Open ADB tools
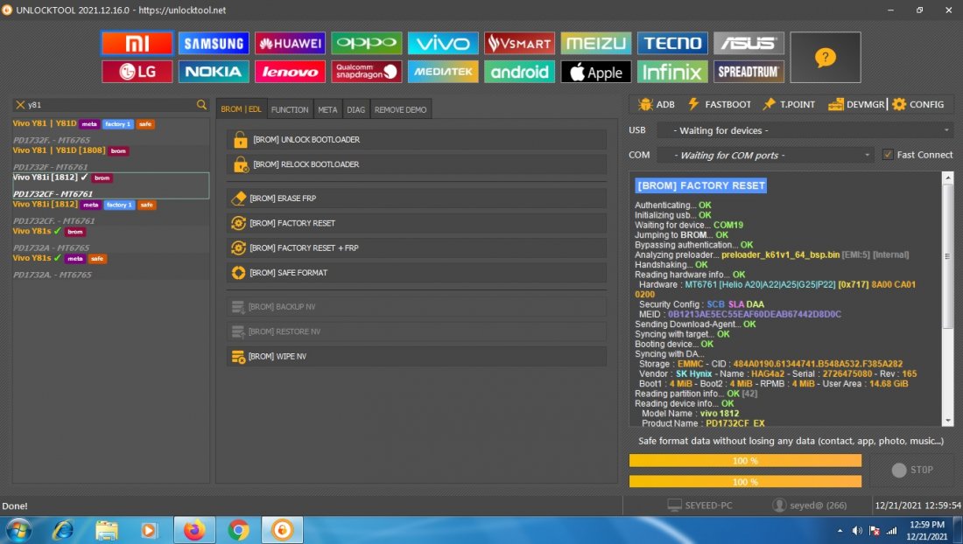Viewport: 963px width, 544px height. click(657, 104)
